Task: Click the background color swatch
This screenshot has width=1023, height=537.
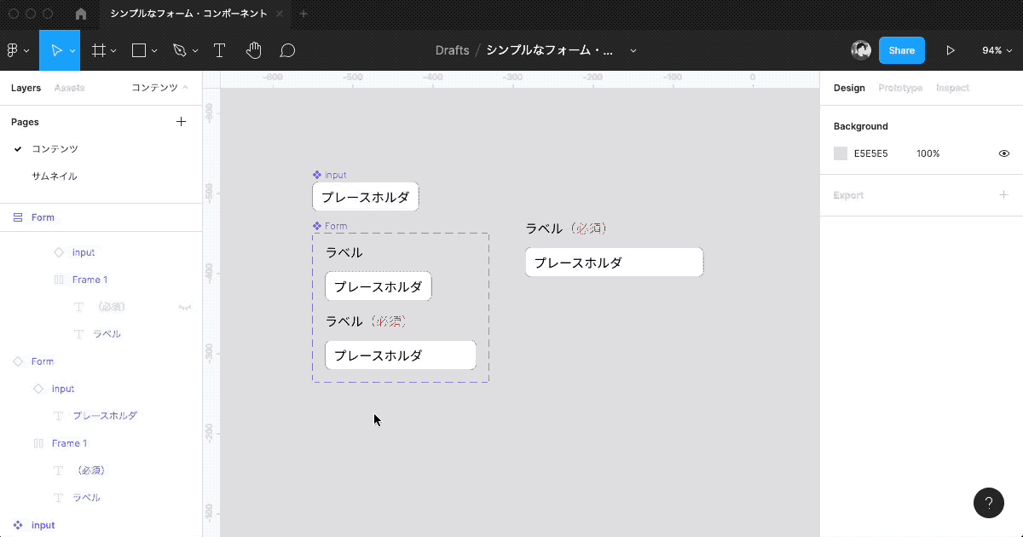Action: pos(841,153)
